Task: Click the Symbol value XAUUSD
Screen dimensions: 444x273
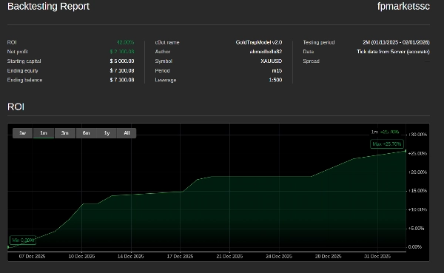Action: tap(272, 61)
